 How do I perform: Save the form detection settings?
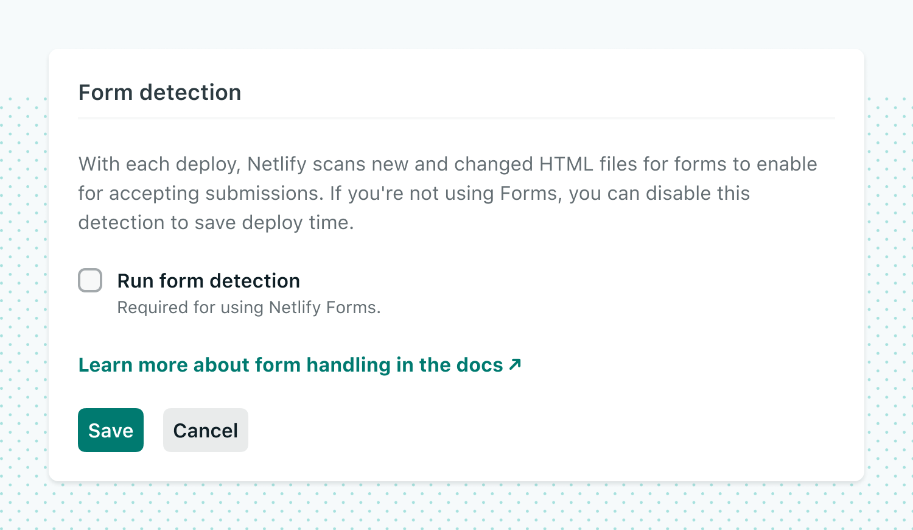point(110,430)
